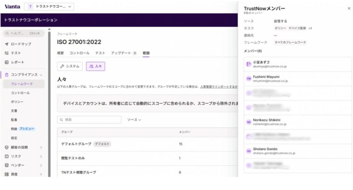Open ロードマップ in the sidebar
Screen dimensions: 353x190
[21, 44]
